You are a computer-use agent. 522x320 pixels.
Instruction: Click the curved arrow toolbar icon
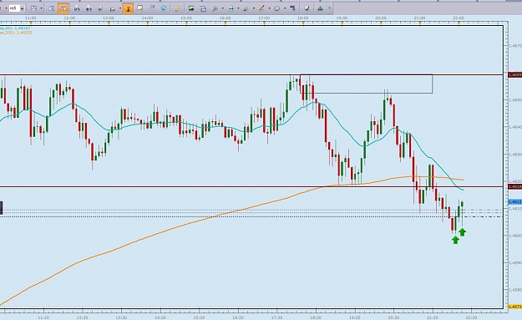pos(152,8)
